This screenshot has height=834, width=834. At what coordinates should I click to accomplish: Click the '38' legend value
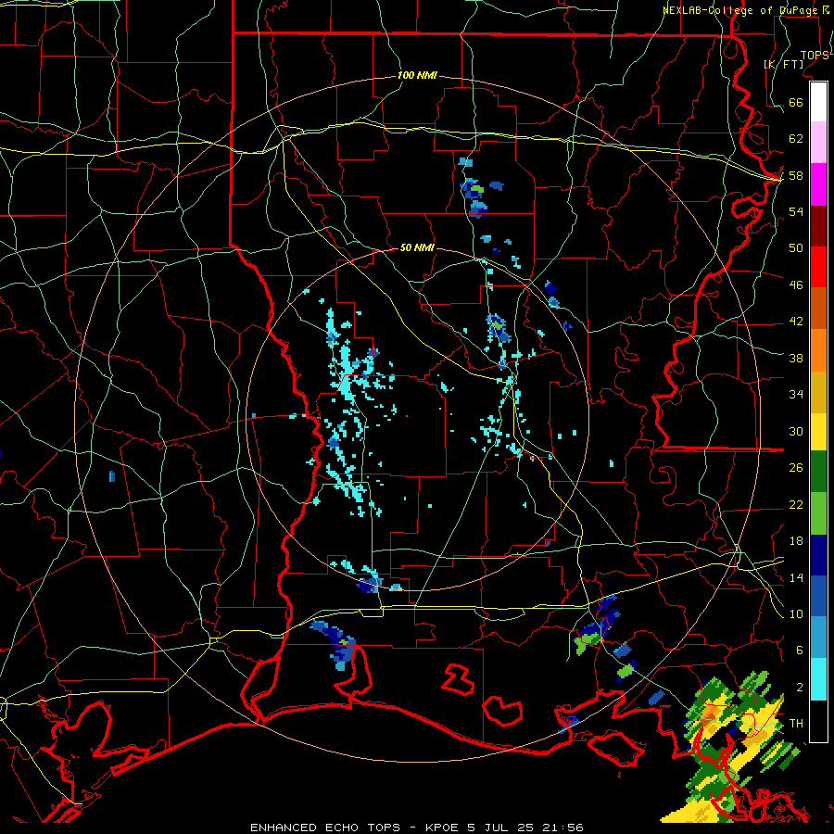(x=796, y=359)
